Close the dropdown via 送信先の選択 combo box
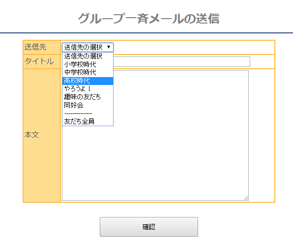 click(x=88, y=47)
